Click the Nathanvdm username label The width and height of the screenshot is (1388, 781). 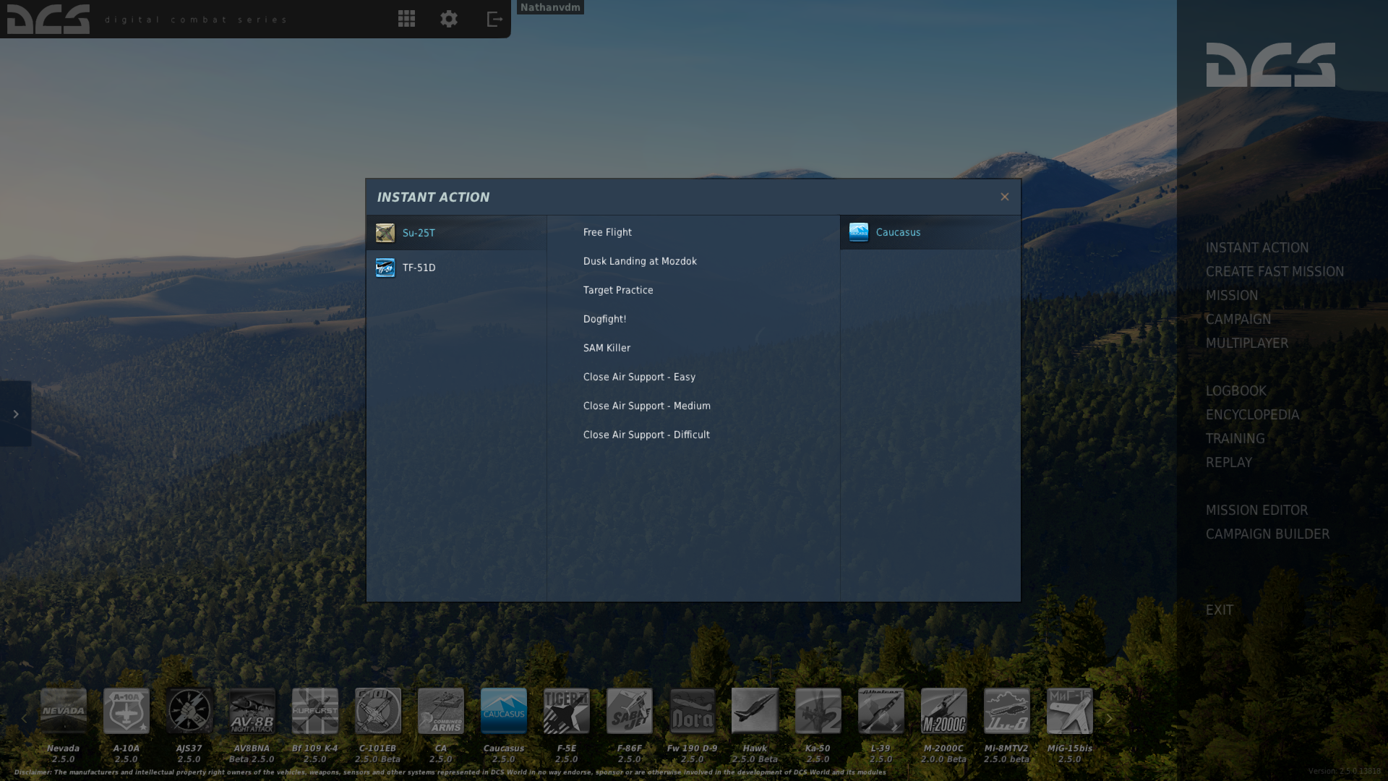pyautogui.click(x=550, y=7)
